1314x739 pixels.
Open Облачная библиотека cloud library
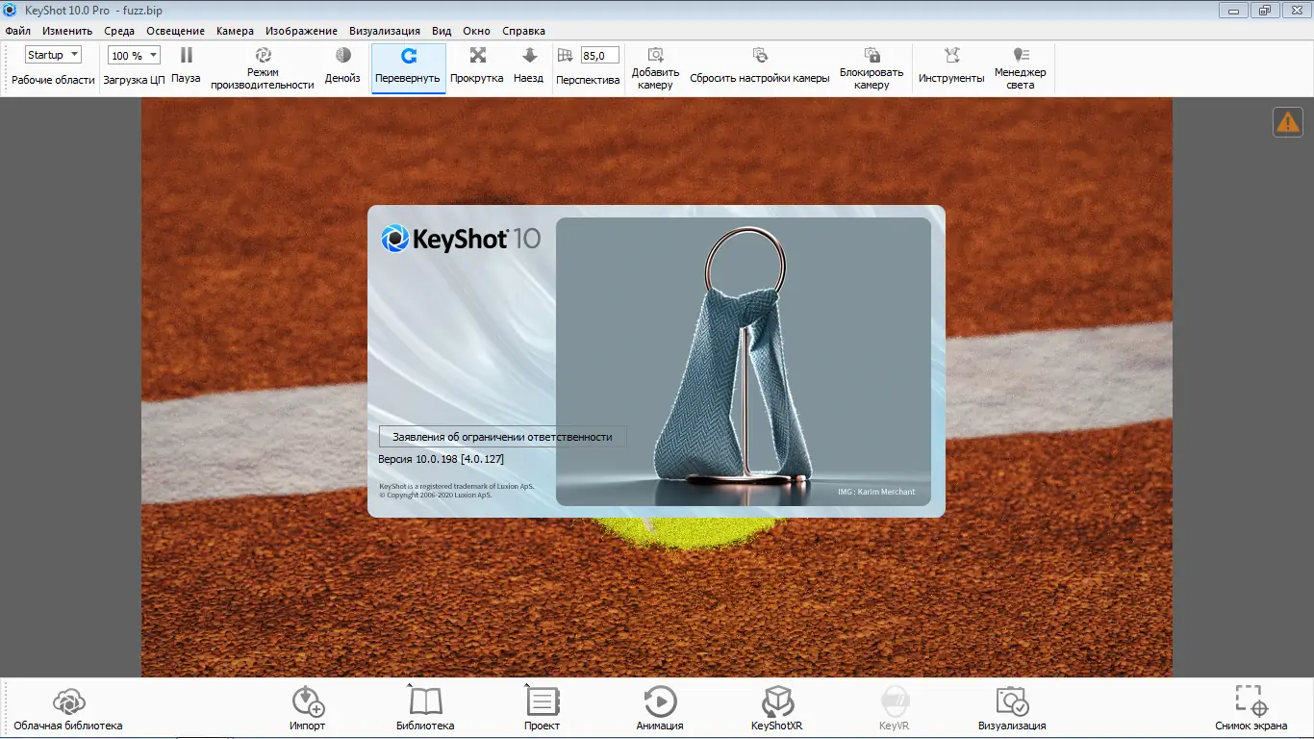pyautogui.click(x=67, y=709)
